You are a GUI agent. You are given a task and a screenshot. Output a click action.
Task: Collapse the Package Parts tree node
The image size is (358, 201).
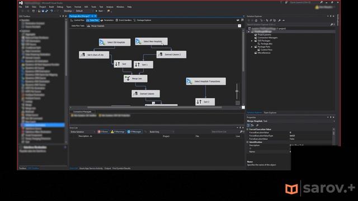pyautogui.click(x=252, y=47)
